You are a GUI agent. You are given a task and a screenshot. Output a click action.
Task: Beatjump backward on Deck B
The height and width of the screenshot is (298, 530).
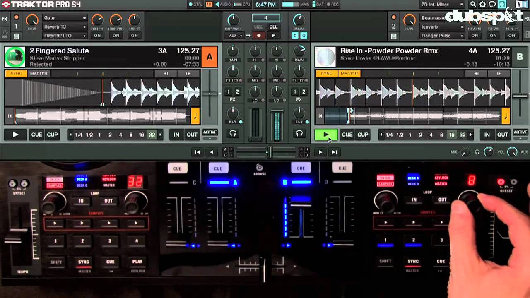[x=476, y=74]
